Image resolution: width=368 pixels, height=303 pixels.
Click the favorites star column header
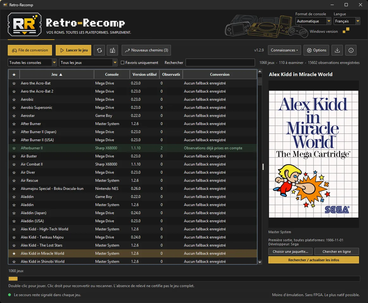14,74
